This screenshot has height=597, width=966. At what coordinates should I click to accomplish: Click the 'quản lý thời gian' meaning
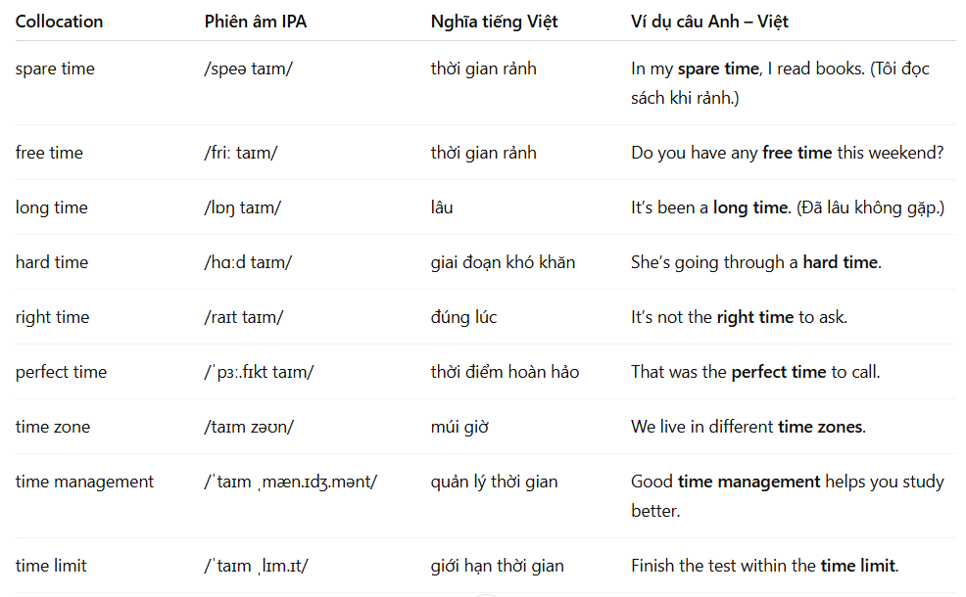click(494, 482)
